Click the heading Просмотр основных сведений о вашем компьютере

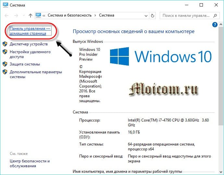coord(133,31)
